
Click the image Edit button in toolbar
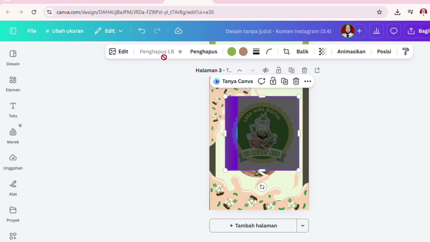pyautogui.click(x=119, y=51)
